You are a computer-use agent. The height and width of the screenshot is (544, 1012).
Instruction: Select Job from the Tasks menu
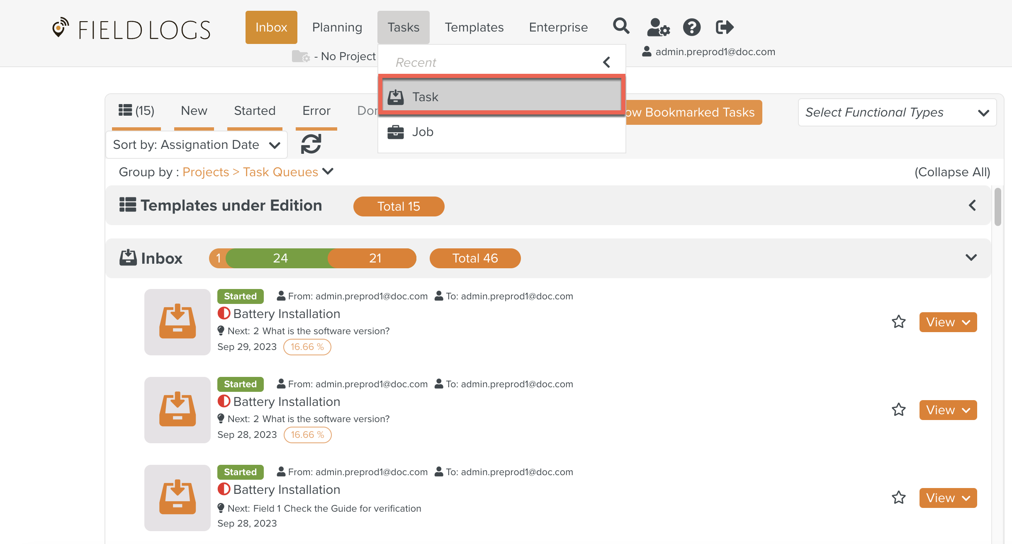point(422,132)
